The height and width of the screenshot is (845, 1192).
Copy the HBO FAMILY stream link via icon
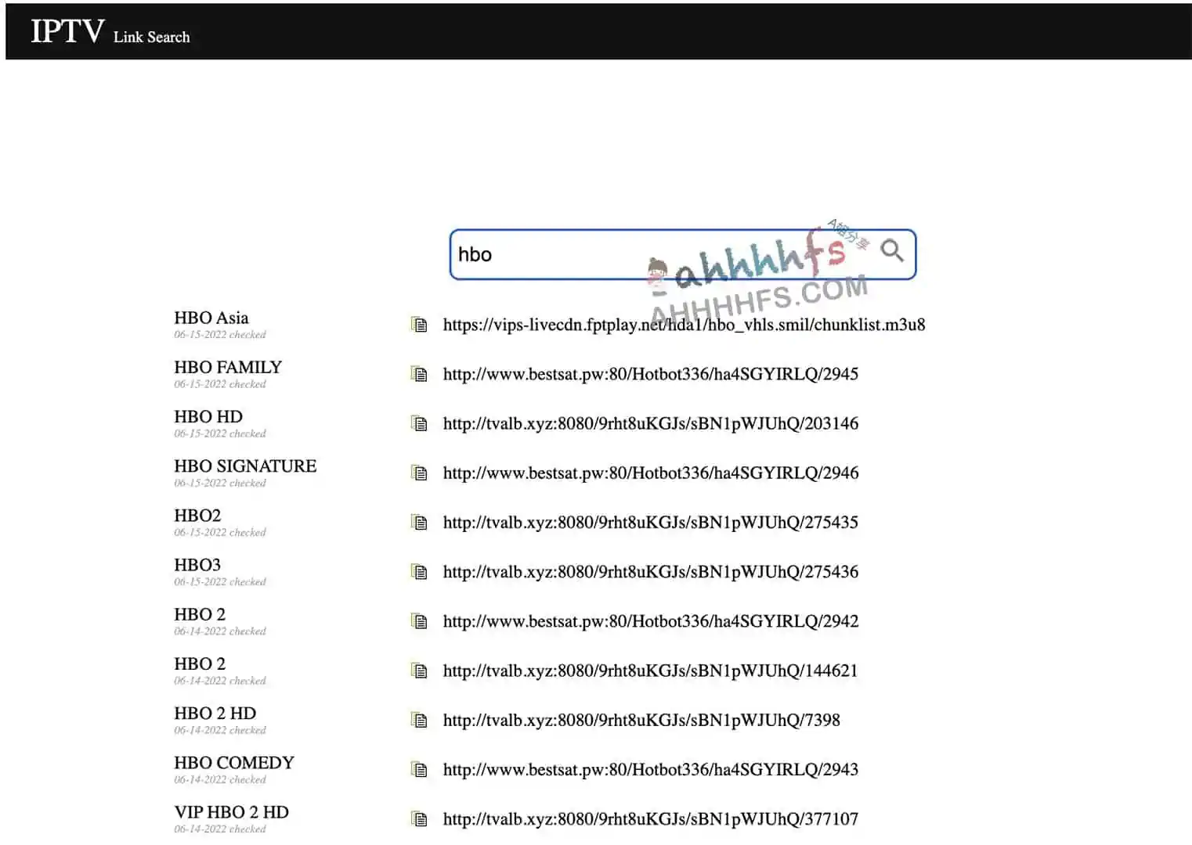420,374
